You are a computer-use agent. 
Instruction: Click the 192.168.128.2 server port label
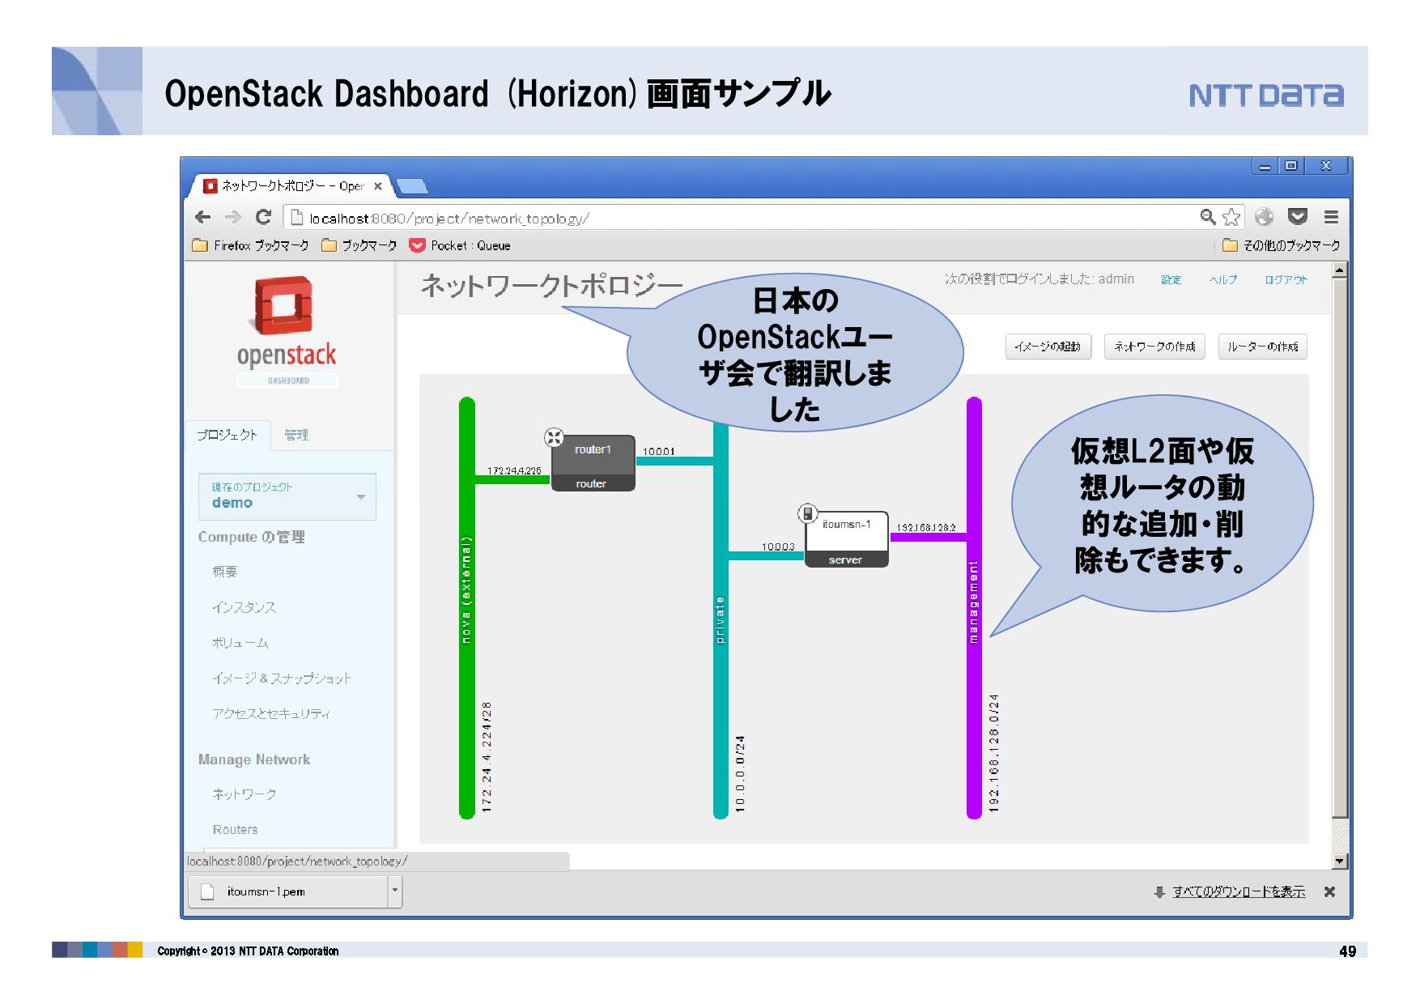tap(926, 527)
